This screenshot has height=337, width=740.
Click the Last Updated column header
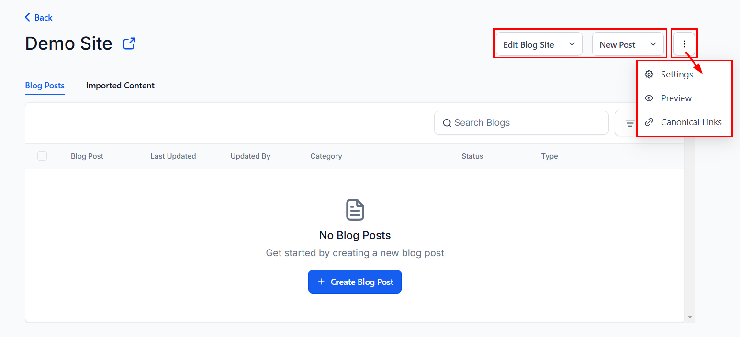[x=173, y=156]
